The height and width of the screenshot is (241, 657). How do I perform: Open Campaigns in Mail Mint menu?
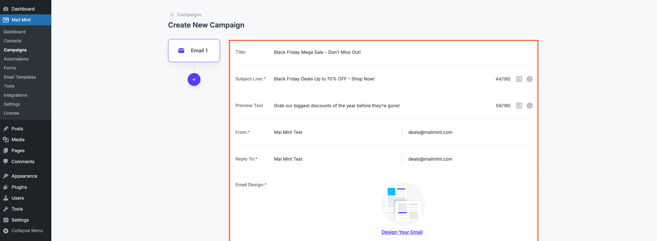(x=15, y=50)
